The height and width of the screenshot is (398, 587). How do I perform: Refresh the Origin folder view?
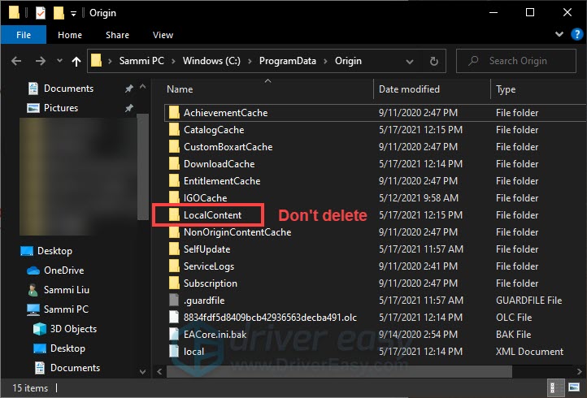(434, 61)
